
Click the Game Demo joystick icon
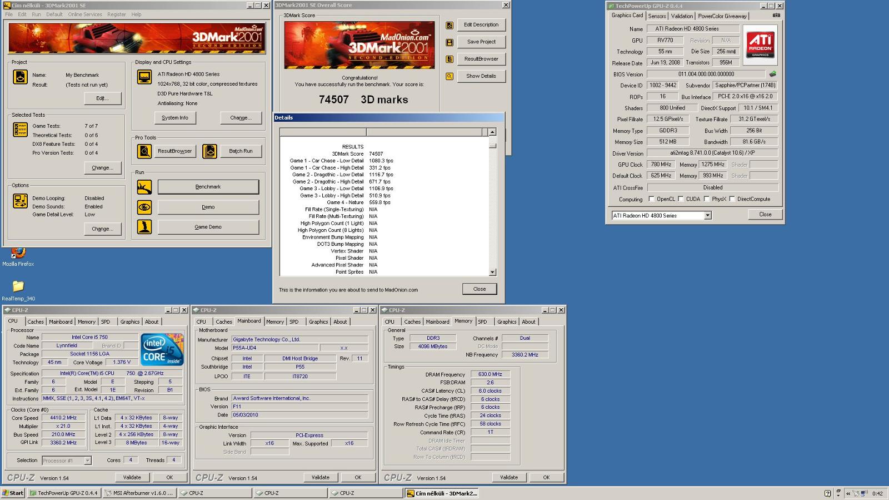(144, 227)
